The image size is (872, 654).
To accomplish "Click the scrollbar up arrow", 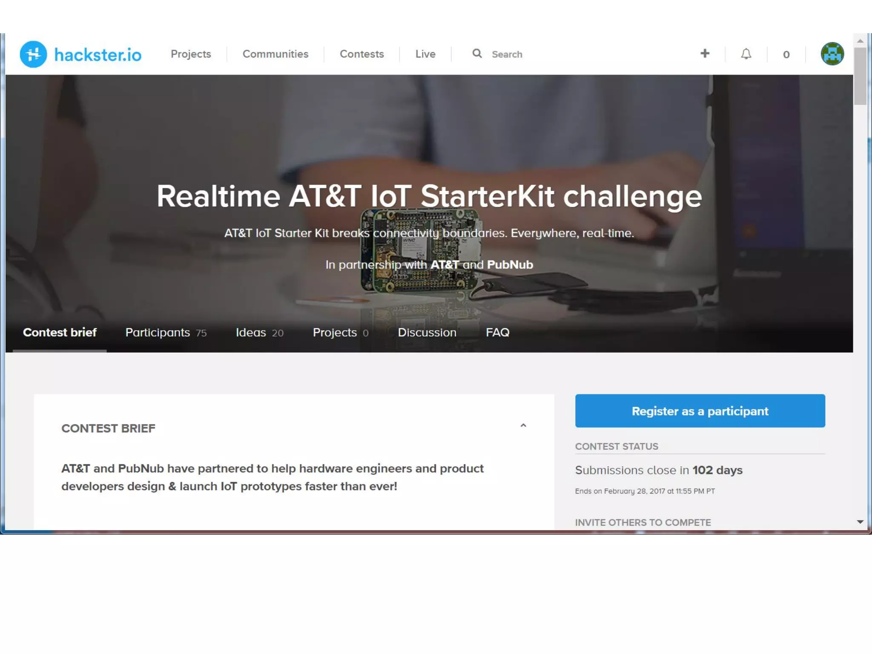I will [860, 41].
